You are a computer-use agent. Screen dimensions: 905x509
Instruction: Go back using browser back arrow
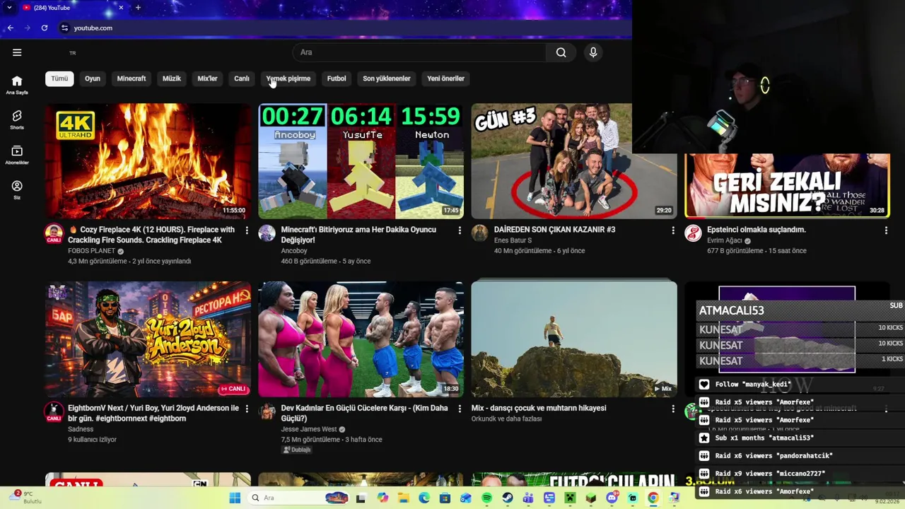click(10, 28)
